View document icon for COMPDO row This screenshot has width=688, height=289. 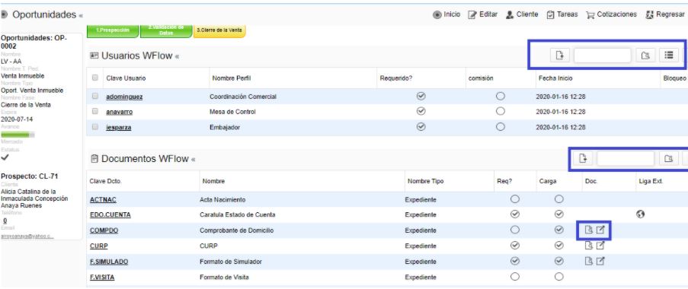tap(589, 230)
